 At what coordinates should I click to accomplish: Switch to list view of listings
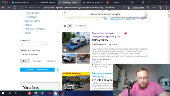[x=70, y=26]
